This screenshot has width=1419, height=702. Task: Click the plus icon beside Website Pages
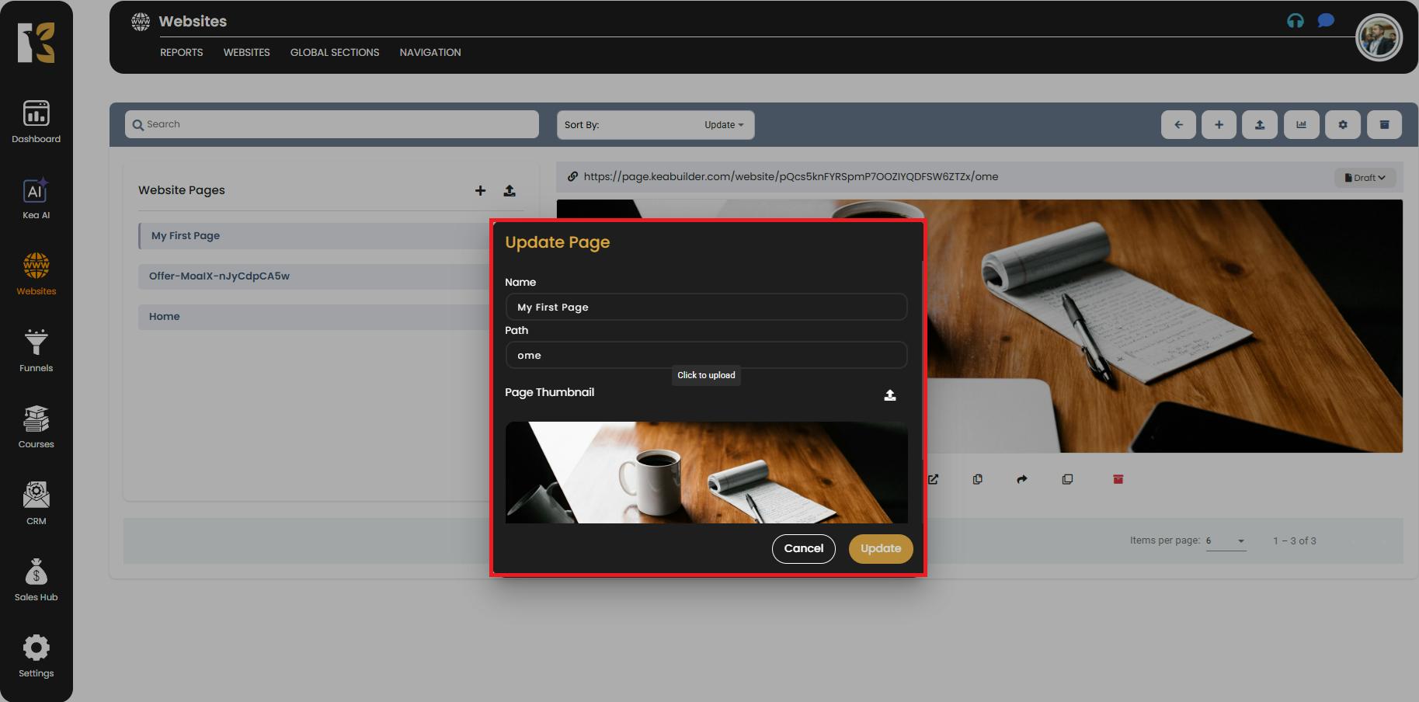tap(480, 190)
